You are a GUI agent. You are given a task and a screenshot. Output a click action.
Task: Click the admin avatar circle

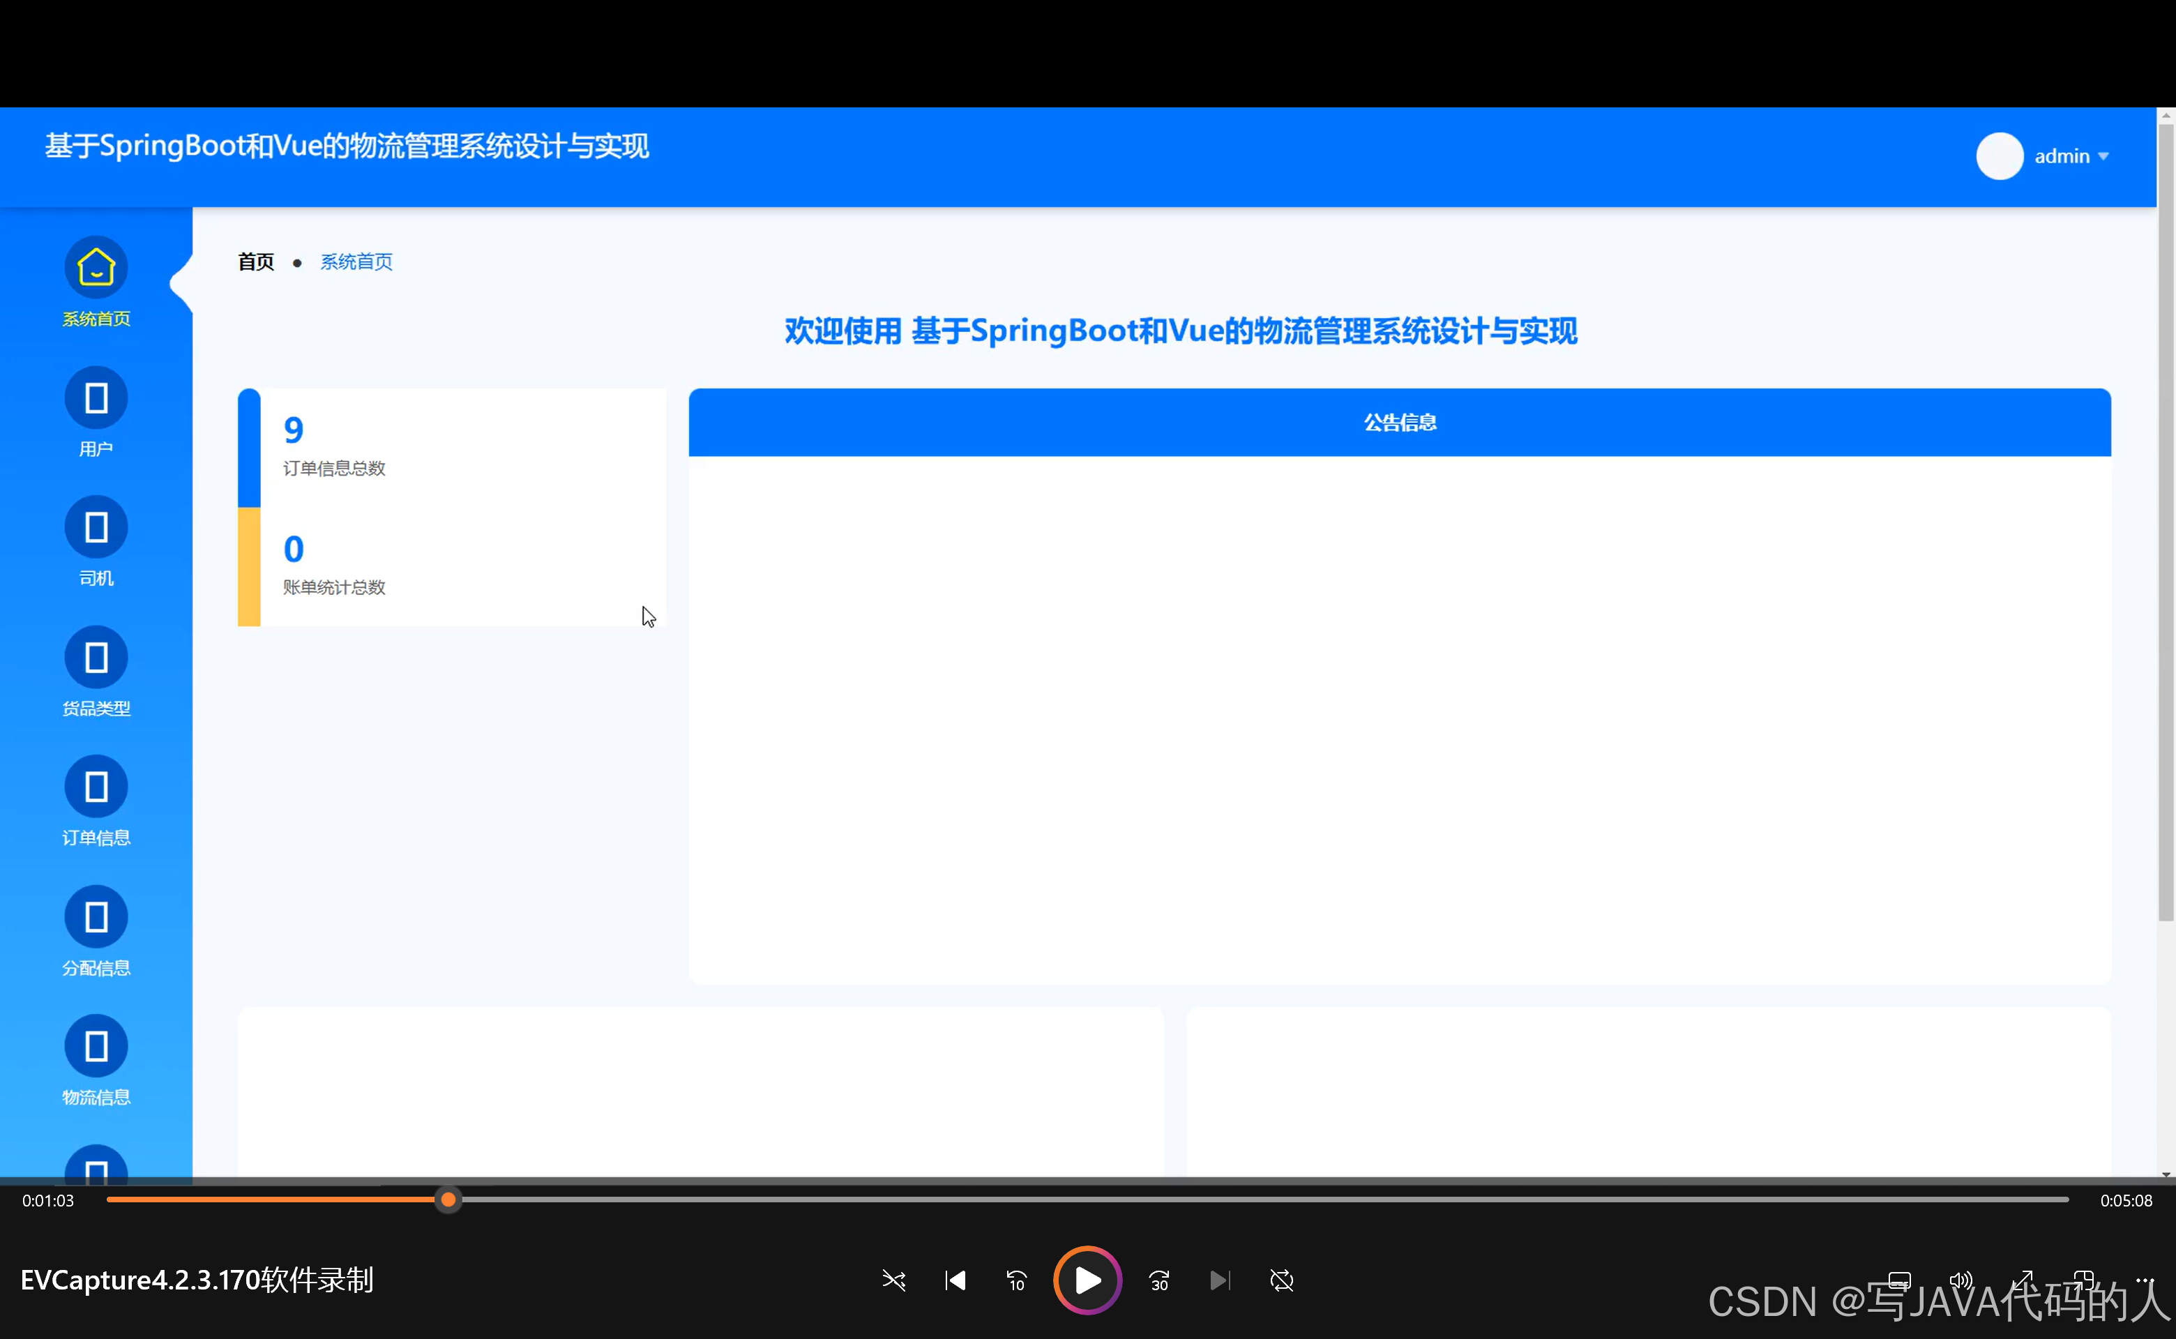(1999, 156)
